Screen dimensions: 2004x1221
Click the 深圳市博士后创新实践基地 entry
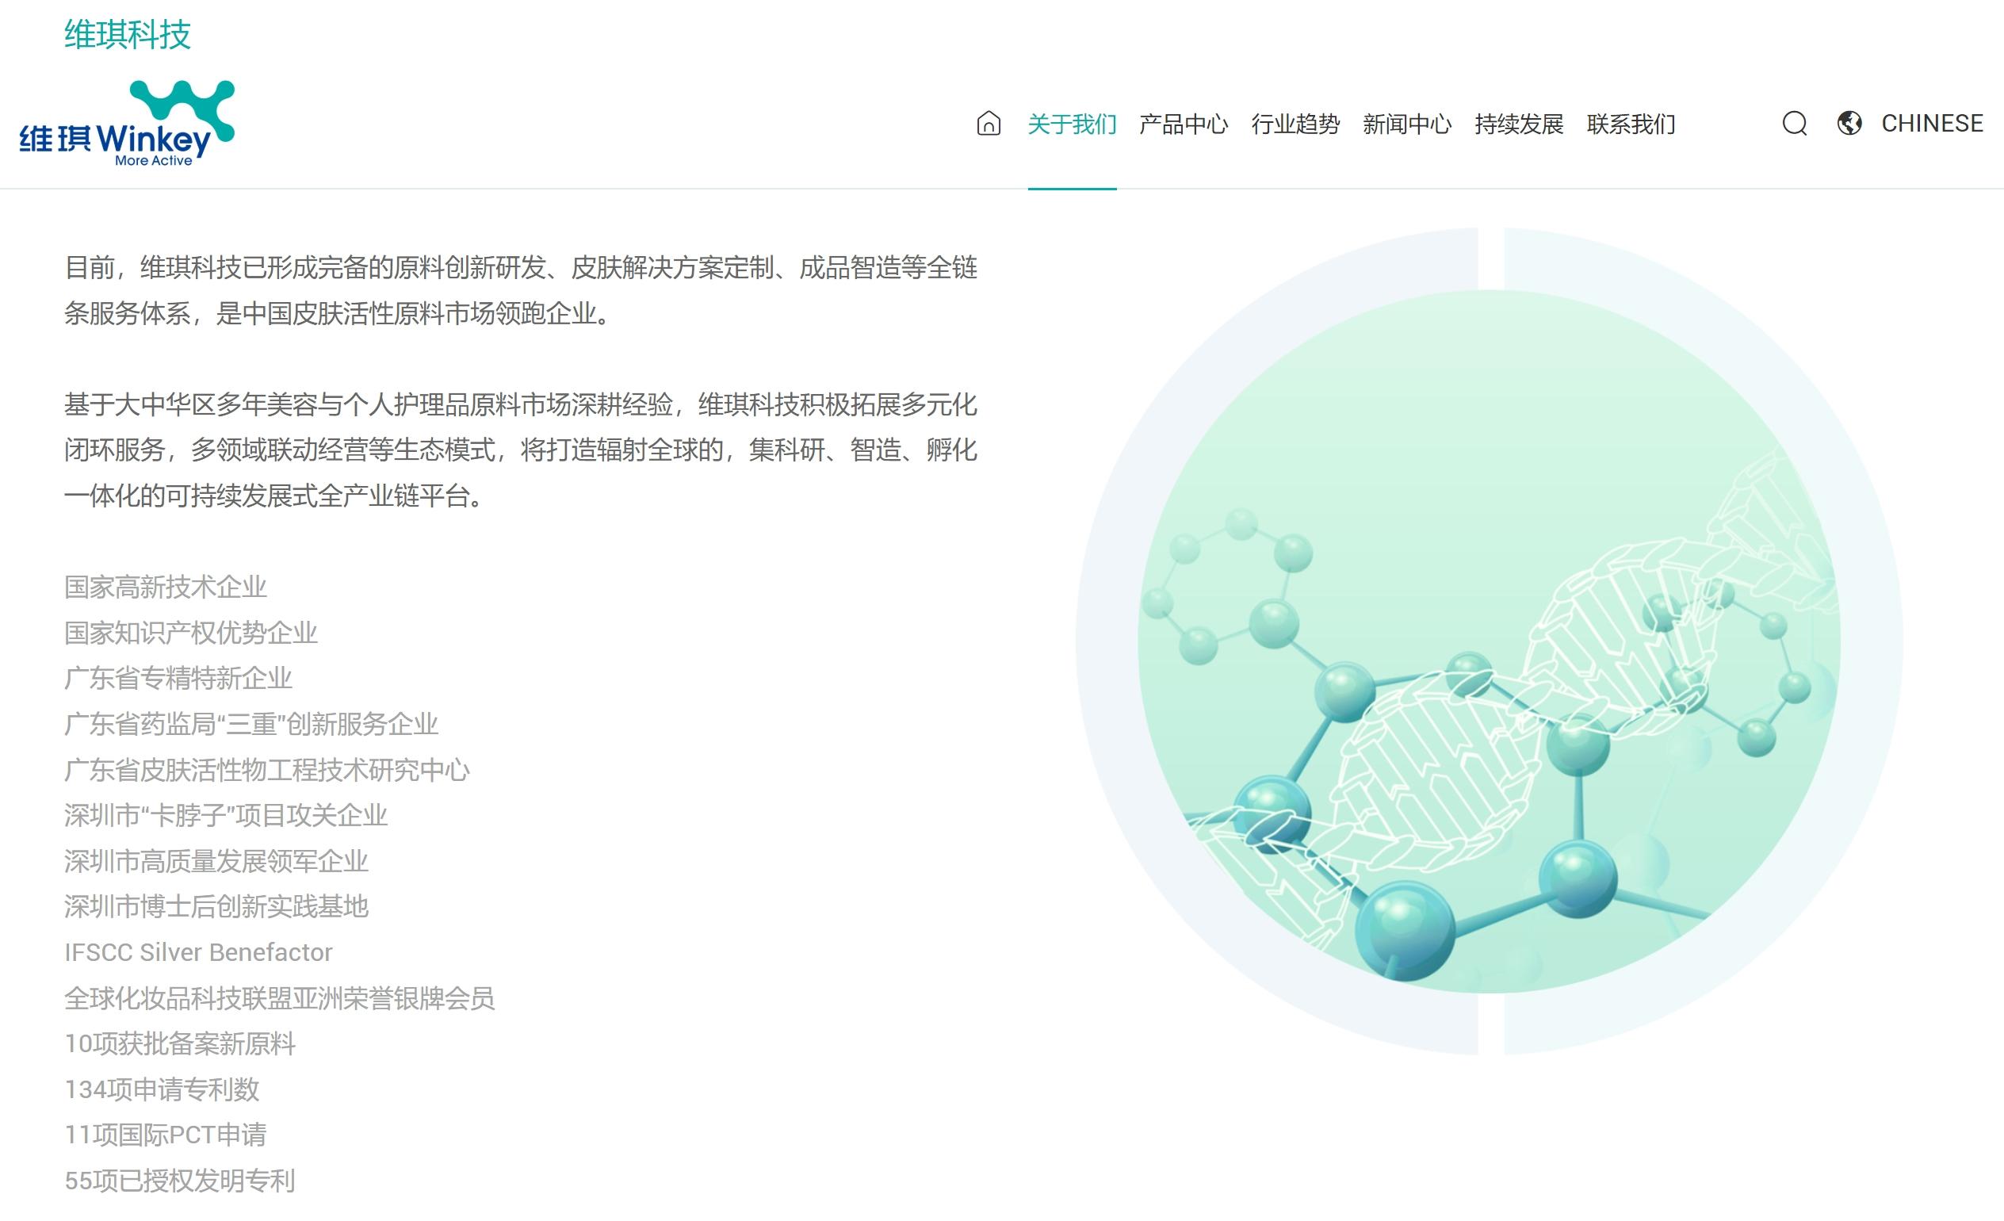218,907
